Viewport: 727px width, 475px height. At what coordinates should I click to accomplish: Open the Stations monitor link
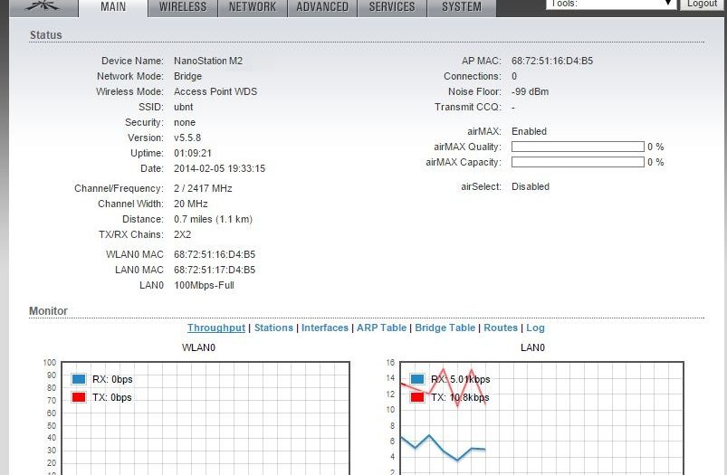pos(273,328)
